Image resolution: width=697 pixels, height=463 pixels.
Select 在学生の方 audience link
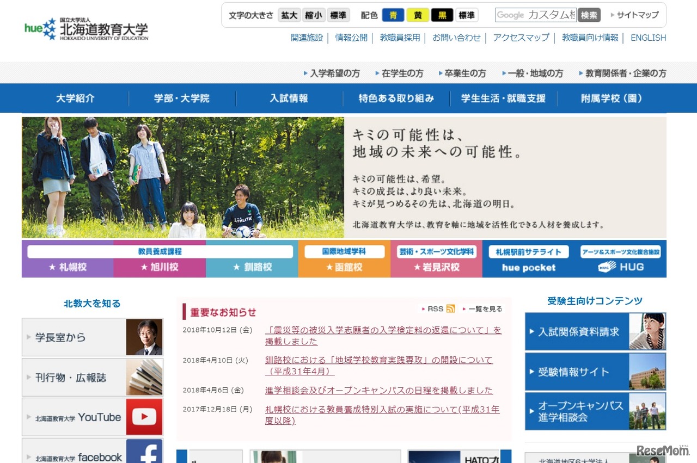pos(399,73)
